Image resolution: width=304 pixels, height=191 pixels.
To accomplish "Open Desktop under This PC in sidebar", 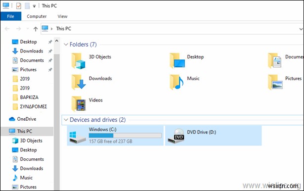I will [24, 150].
